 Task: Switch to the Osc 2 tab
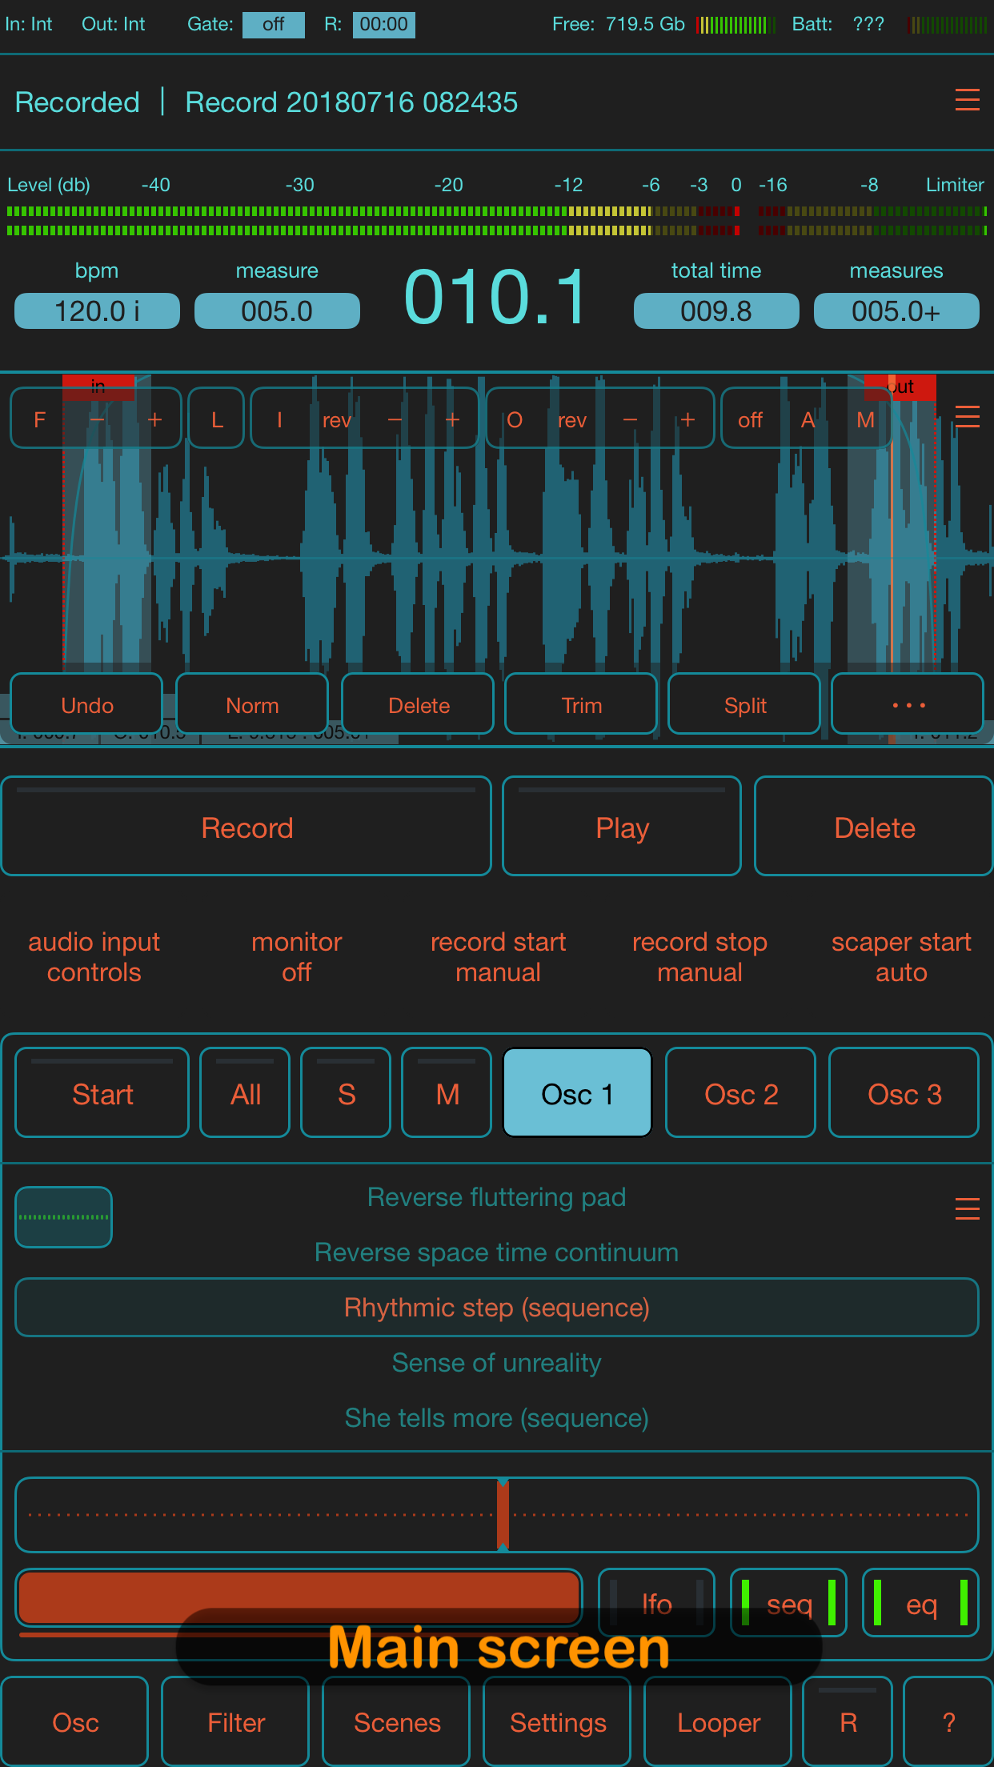click(740, 1093)
